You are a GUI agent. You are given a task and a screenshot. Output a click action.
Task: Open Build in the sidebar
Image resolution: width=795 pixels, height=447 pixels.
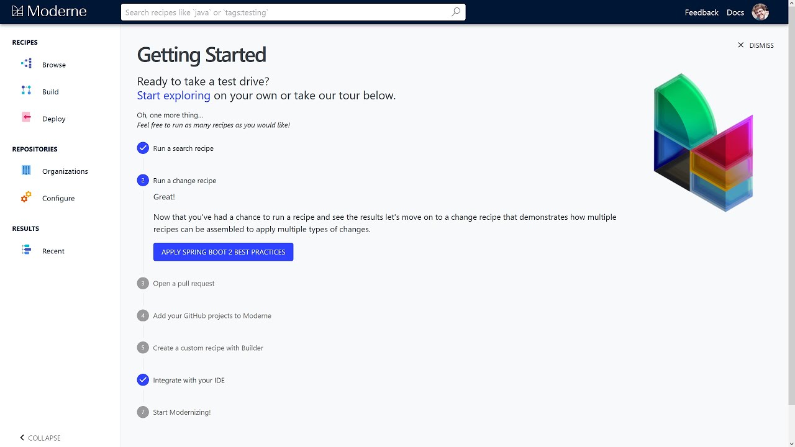50,92
